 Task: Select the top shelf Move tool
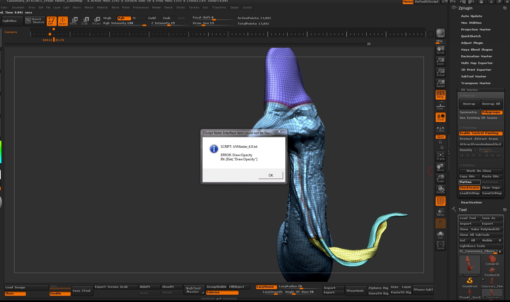click(74, 21)
